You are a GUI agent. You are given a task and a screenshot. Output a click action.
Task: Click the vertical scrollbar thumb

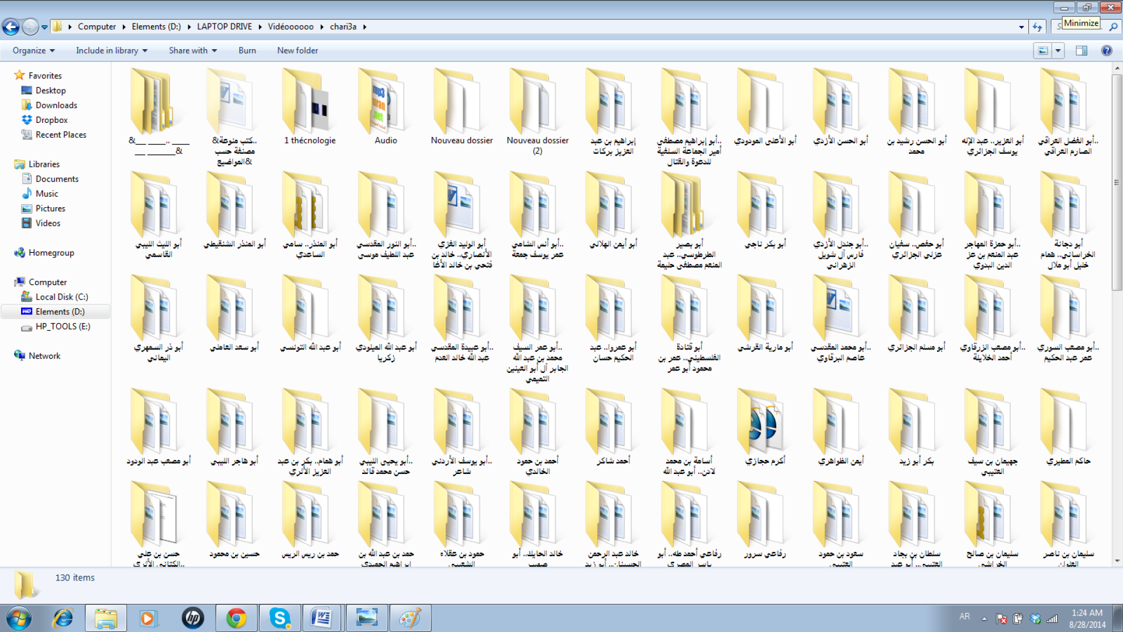pos(1117,181)
